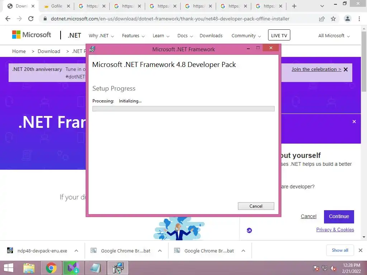The height and width of the screenshot is (275, 367).
Task: Expand the All Microsoft menu
Action: [334, 36]
